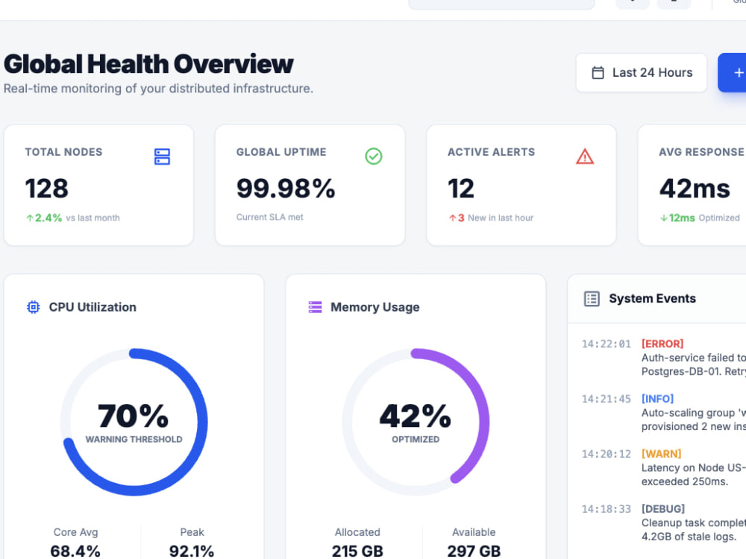Click the Allocated 215 GB value
The image size is (746, 559).
point(357,551)
